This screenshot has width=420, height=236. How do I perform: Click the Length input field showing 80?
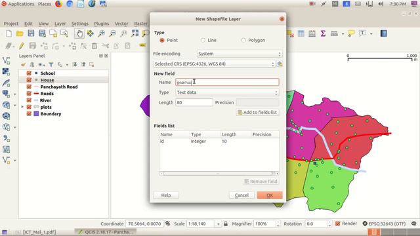194,102
